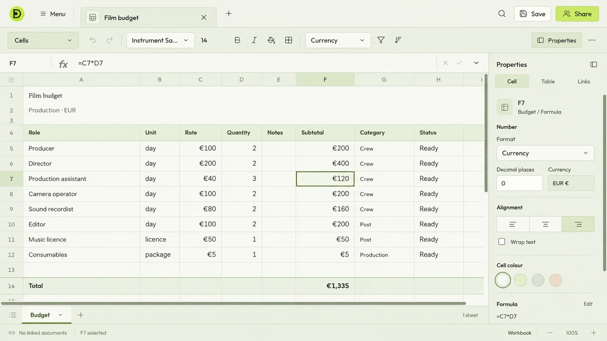Click the sort icon in toolbar
The height and width of the screenshot is (341, 607).
point(398,40)
